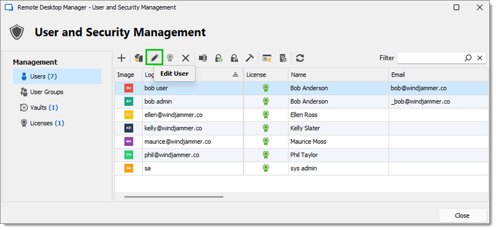Screen dimensions: 496x230
Task: Click the horizontal scrollbar under the user list
Action: click(x=173, y=197)
